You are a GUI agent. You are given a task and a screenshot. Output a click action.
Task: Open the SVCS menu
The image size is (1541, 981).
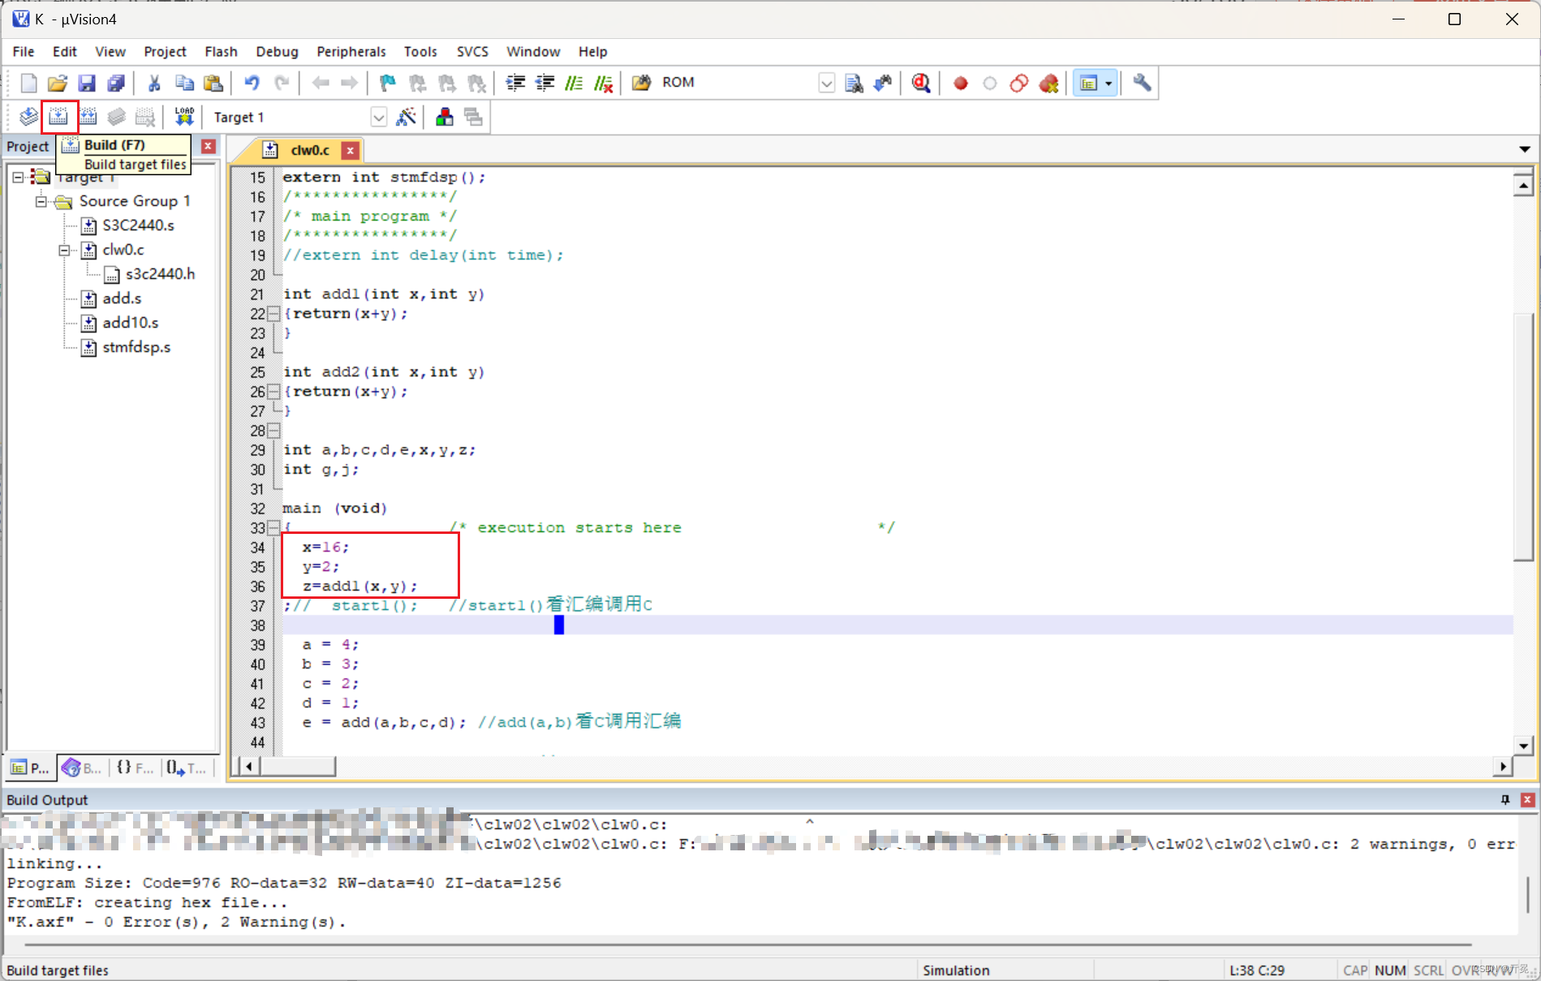point(472,51)
